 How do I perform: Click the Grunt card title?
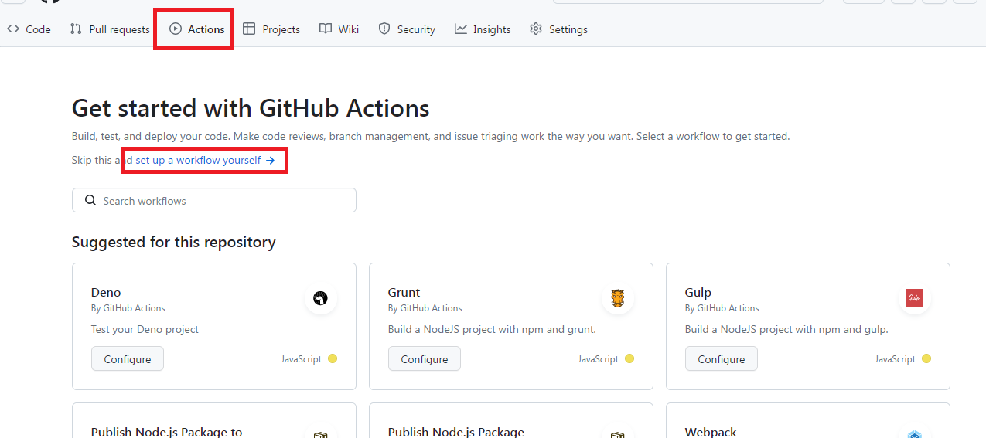point(404,293)
